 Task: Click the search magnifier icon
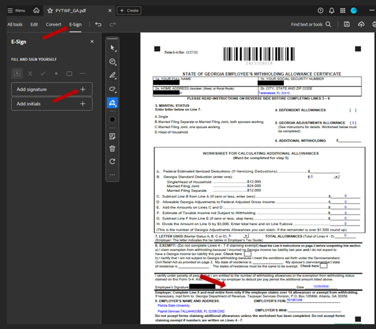pyautogui.click(x=329, y=25)
